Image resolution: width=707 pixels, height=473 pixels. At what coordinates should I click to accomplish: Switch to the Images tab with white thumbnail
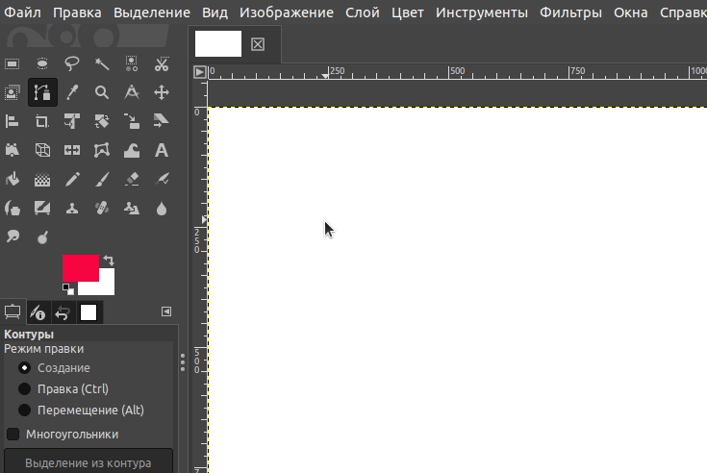point(88,312)
